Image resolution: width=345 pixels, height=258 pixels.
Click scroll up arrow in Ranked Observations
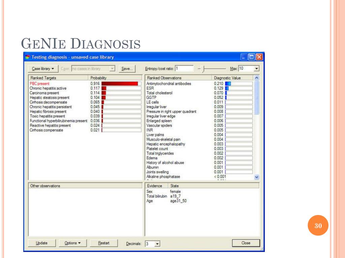[x=256, y=78]
